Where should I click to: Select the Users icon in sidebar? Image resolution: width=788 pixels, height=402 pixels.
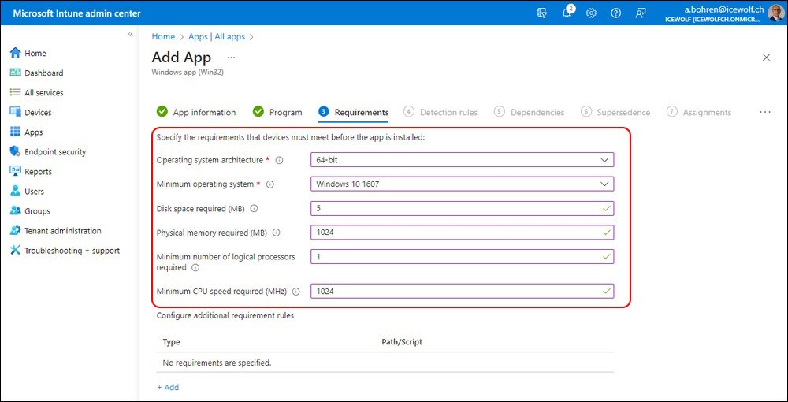16,191
